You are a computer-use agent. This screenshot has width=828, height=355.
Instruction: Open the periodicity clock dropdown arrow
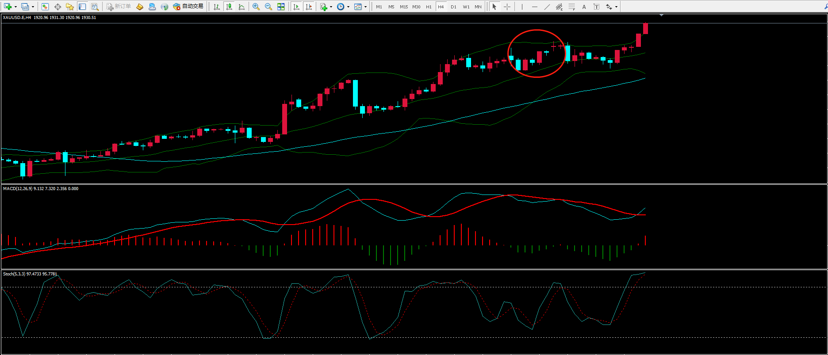pyautogui.click(x=348, y=7)
